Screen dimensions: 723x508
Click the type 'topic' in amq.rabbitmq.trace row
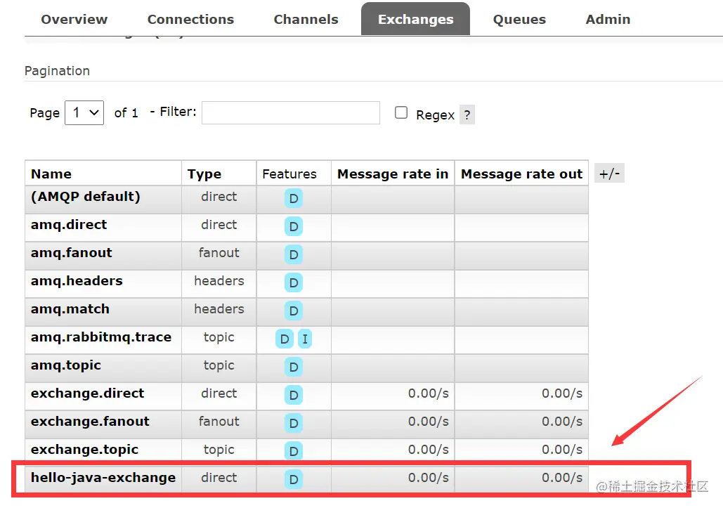[x=219, y=337]
